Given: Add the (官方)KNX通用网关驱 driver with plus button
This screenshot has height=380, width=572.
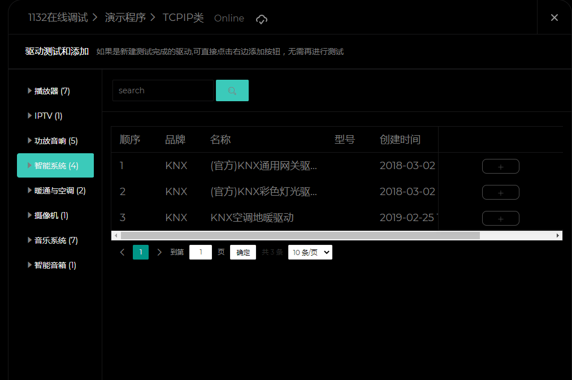Looking at the screenshot, I should click(501, 166).
